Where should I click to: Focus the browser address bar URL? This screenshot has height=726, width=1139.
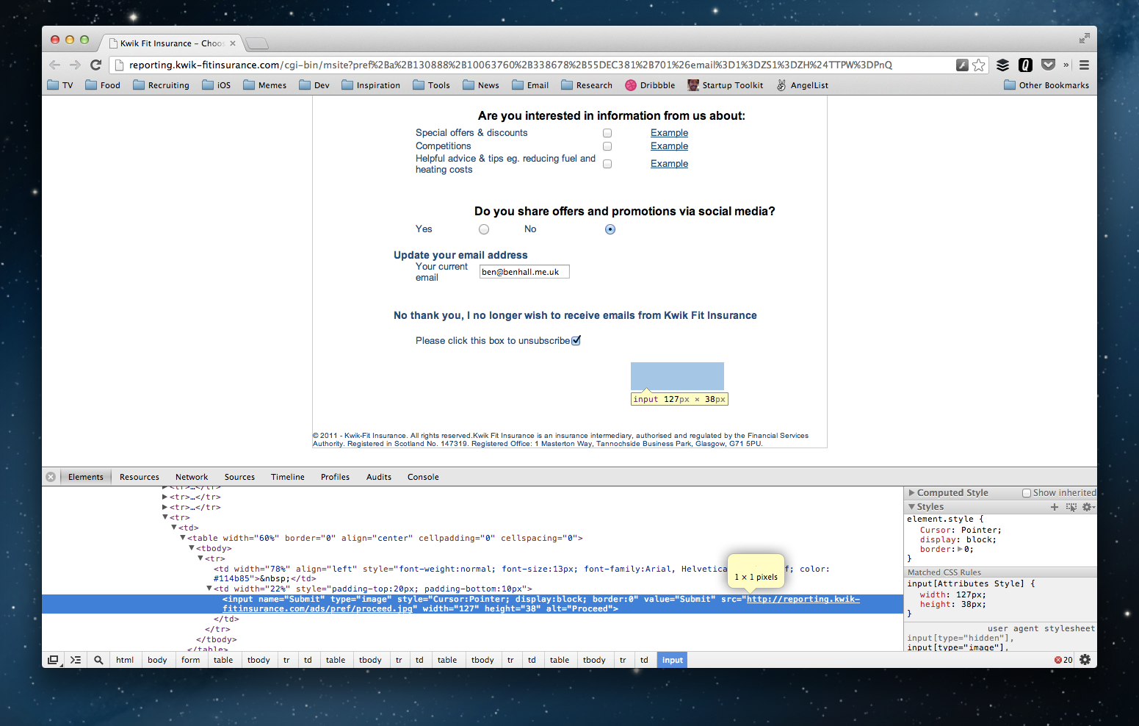click(510, 65)
